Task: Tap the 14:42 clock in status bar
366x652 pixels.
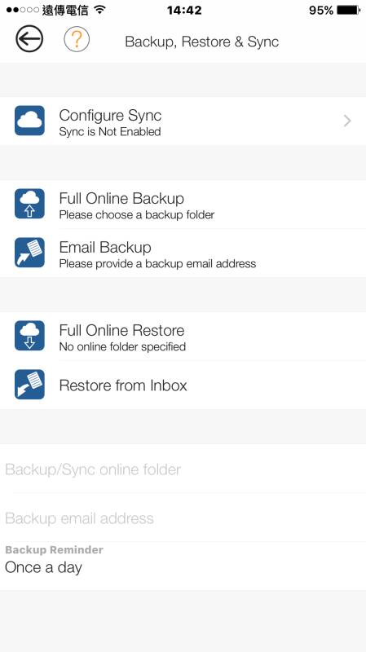Action: click(184, 10)
